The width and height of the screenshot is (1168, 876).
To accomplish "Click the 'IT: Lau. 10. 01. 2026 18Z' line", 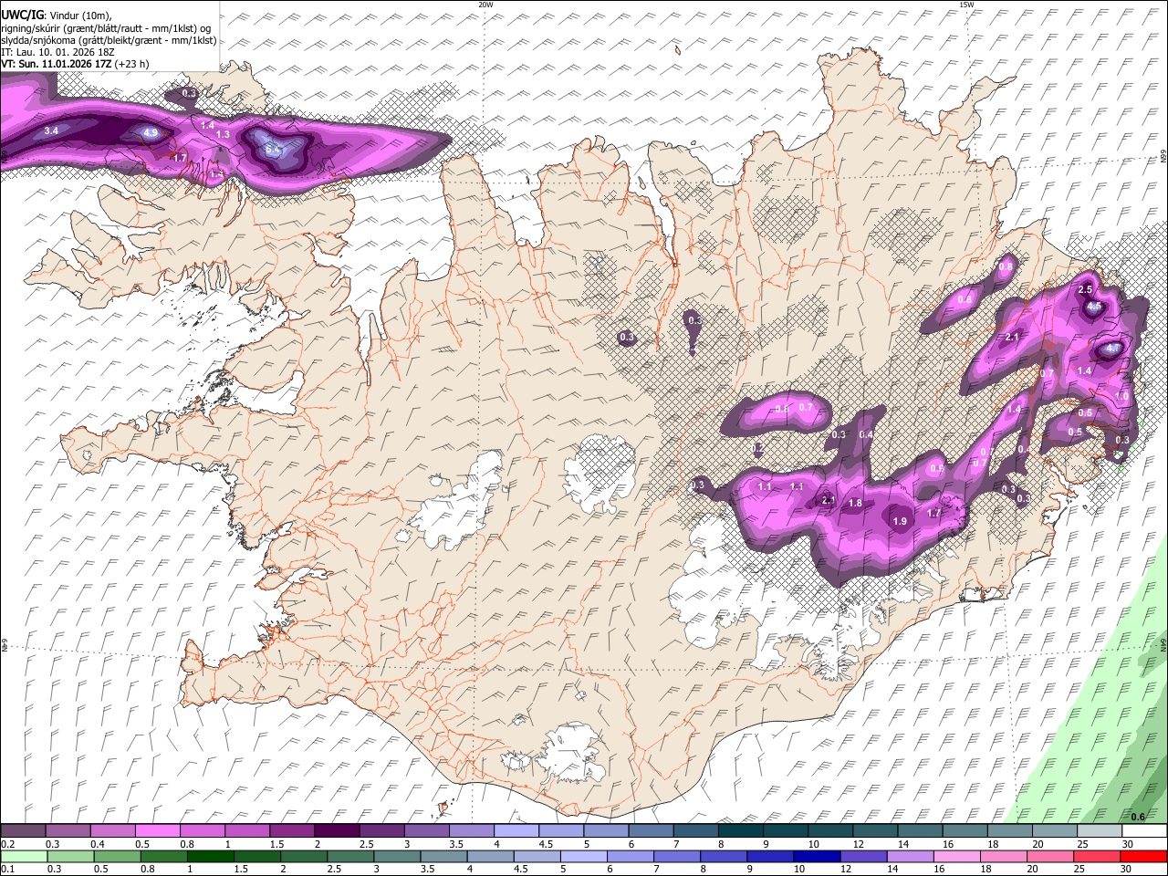I will (x=57, y=52).
